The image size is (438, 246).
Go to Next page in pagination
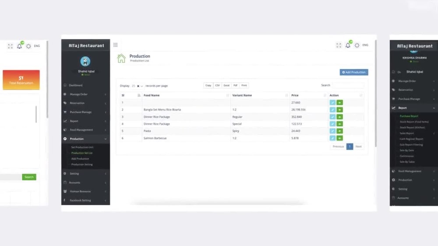(x=358, y=146)
